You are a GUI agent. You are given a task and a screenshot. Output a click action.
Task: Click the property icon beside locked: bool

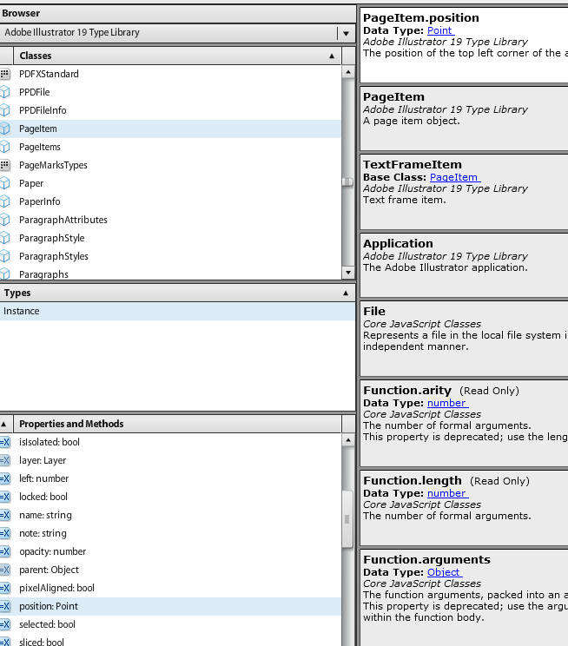(5, 497)
